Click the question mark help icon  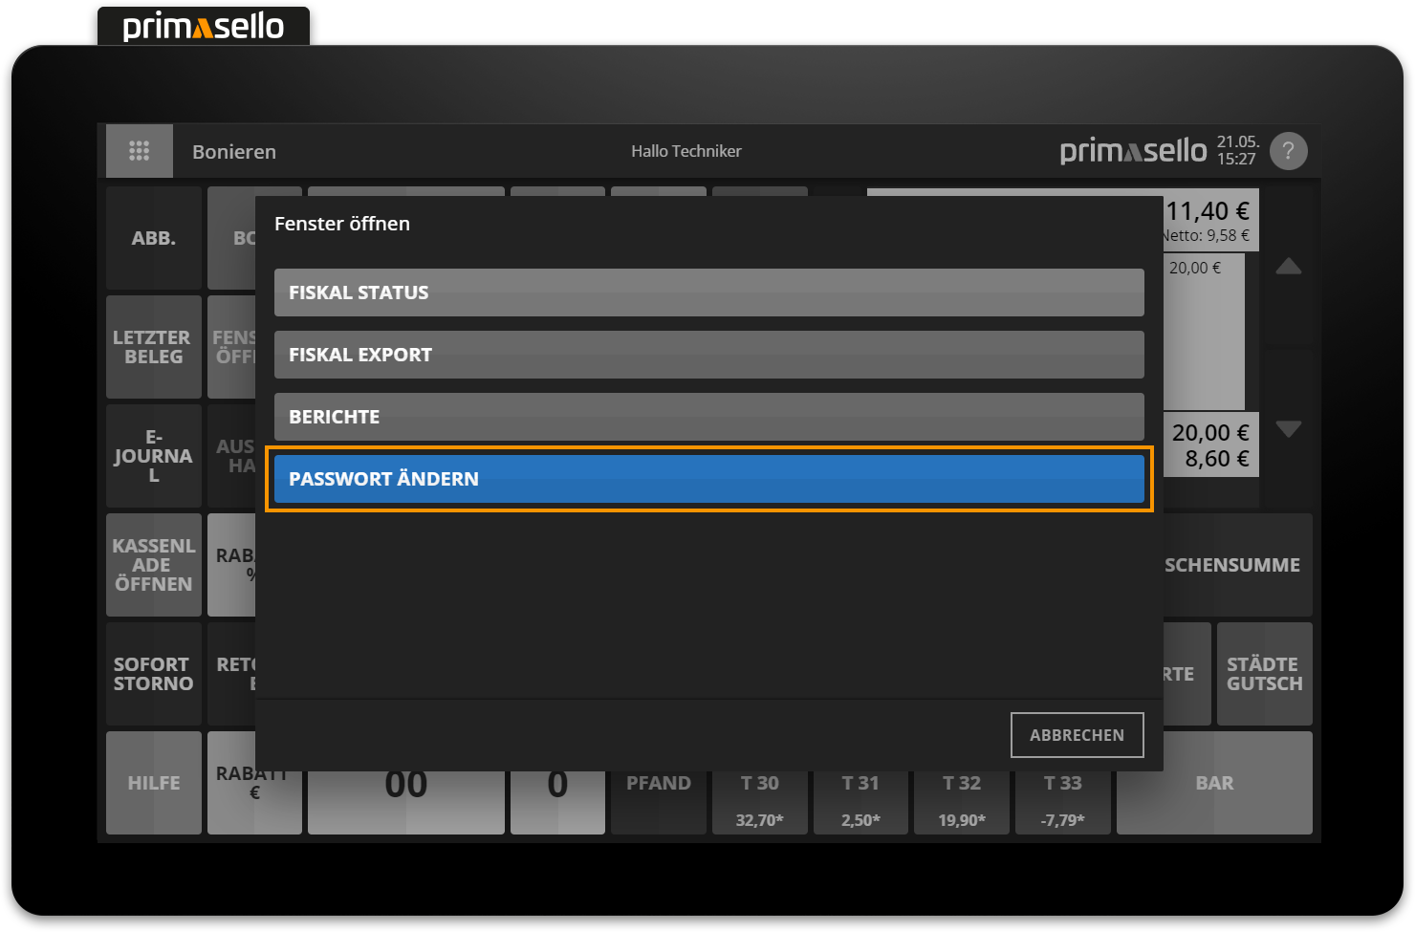tap(1288, 151)
